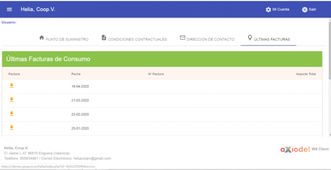This screenshot has height=170, width=331.
Task: Click the Helia, Coop.V. header title
Action: coord(38,9)
